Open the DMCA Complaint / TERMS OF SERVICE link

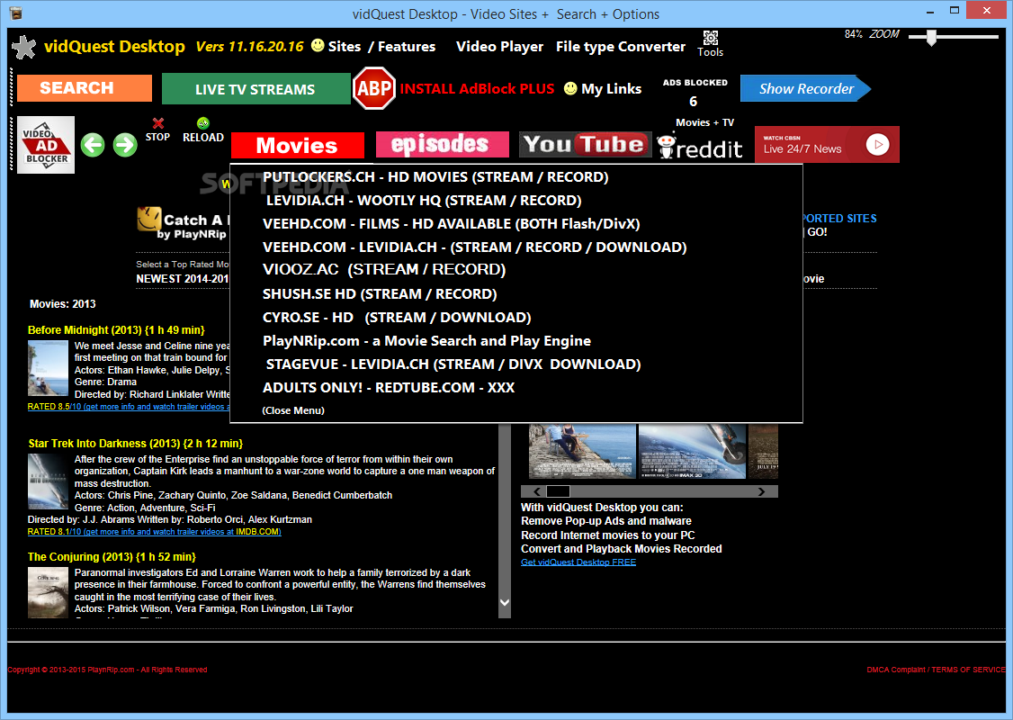pyautogui.click(x=936, y=670)
